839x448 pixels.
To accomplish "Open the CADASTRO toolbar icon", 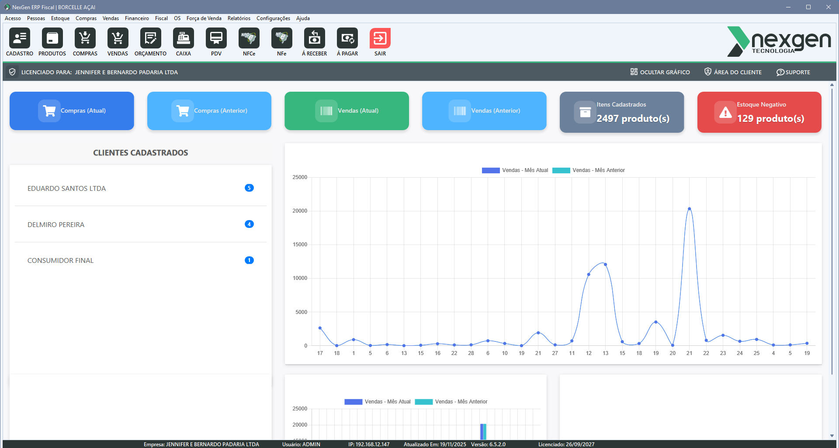I will point(20,38).
